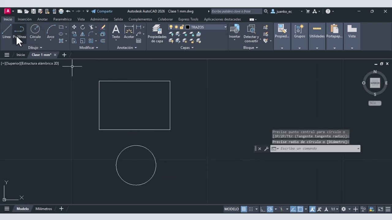Click the keyword search box in title bar
The image size is (392, 220).
coord(236,11)
